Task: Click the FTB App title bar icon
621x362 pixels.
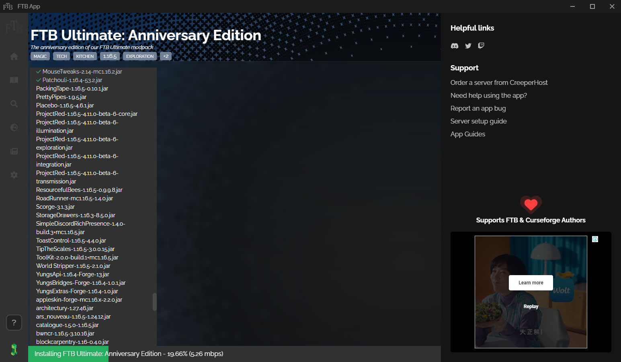Action: 8,6
